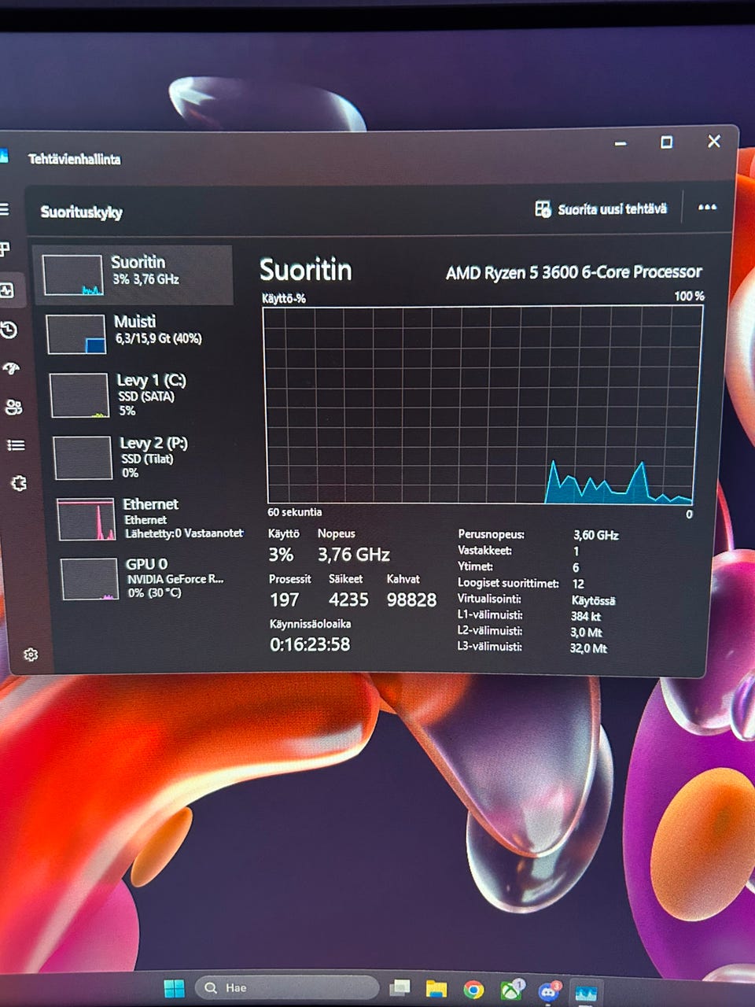Screen dimensions: 755x1007
Task: Click AMD Ryzen 5 3600 processor name
Action: point(574,272)
